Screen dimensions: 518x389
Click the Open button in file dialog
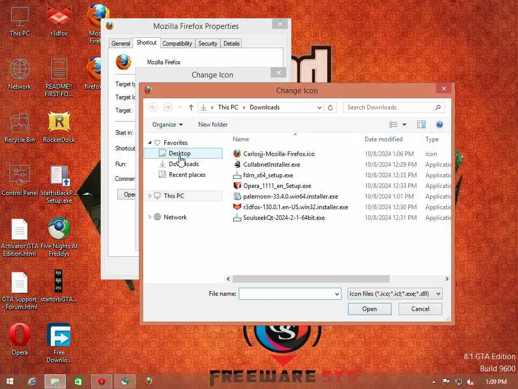tap(369, 309)
